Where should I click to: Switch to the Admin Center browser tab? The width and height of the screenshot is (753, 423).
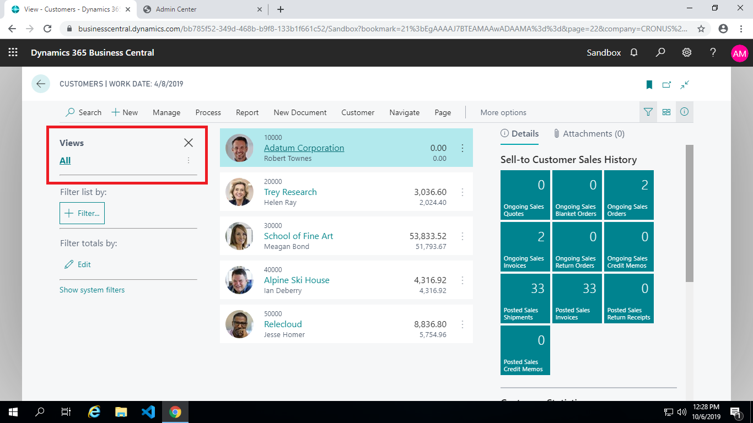click(202, 9)
